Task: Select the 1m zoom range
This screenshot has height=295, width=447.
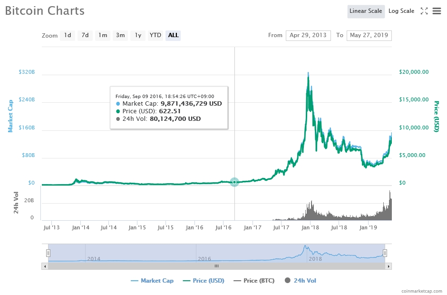Action: click(x=102, y=35)
